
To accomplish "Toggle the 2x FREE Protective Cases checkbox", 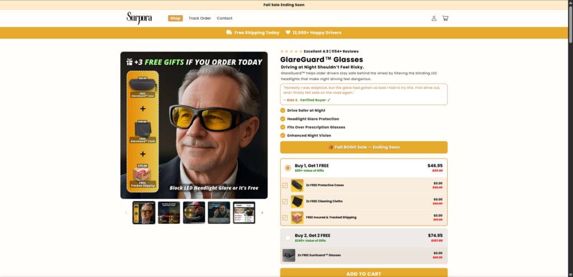I will [285, 185].
